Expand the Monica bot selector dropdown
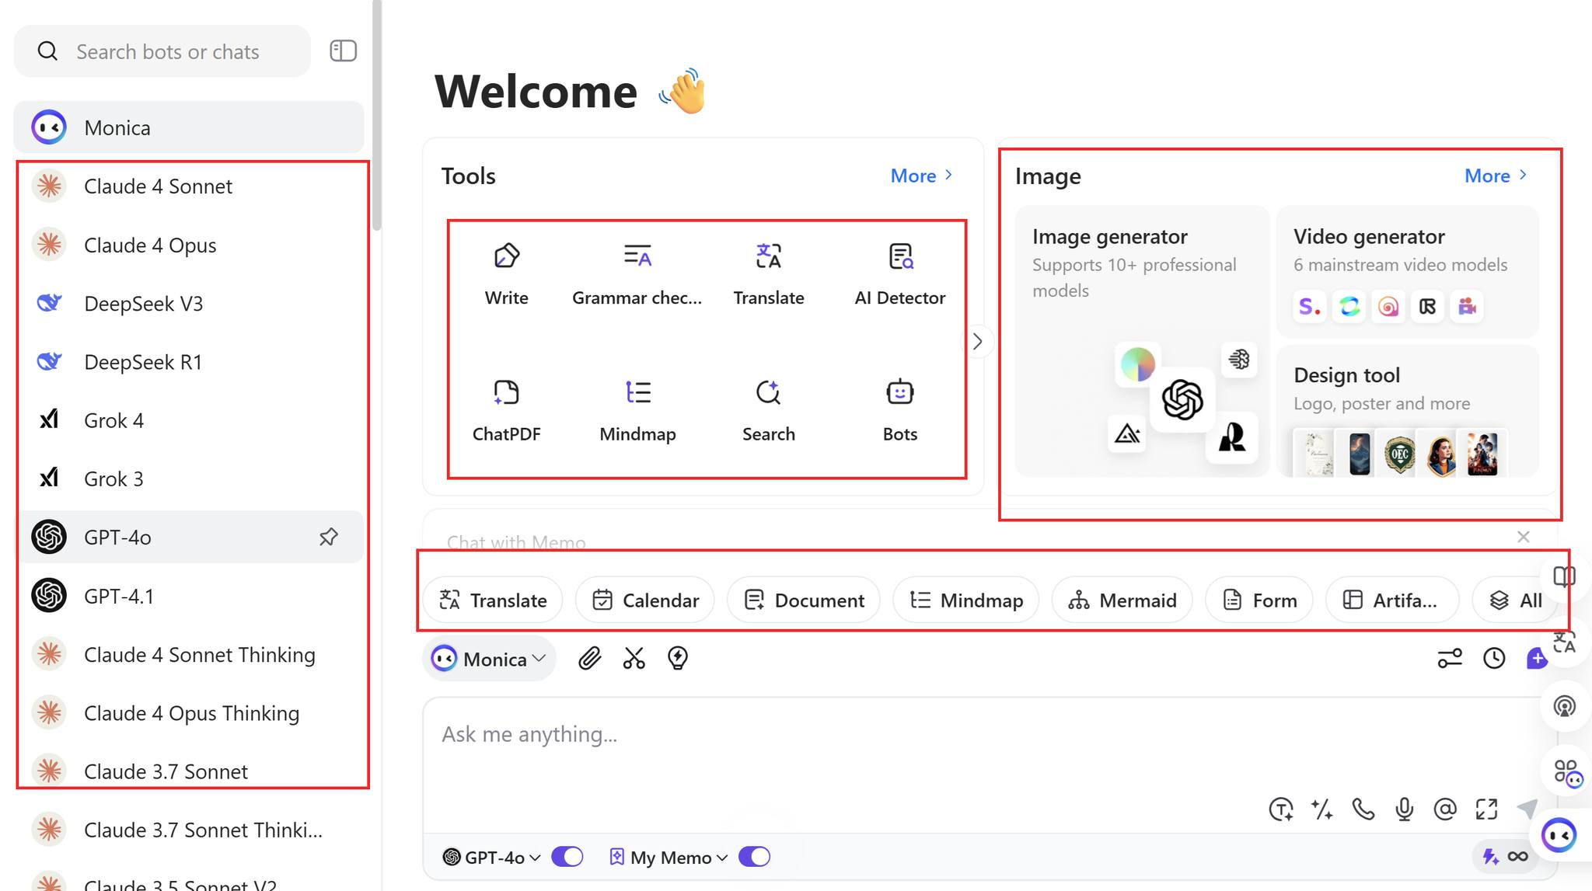This screenshot has height=891, width=1592. [x=489, y=660]
